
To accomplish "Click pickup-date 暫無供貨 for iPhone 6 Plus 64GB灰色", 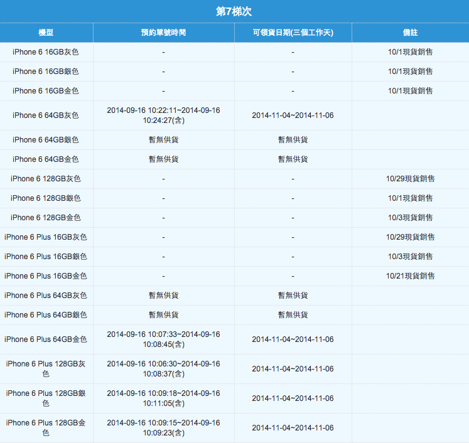I will 293,296.
